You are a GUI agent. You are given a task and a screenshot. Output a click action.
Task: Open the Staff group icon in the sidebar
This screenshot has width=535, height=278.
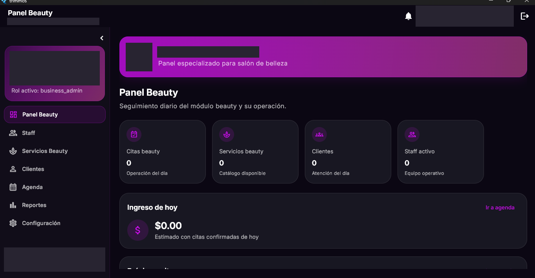pos(13,133)
